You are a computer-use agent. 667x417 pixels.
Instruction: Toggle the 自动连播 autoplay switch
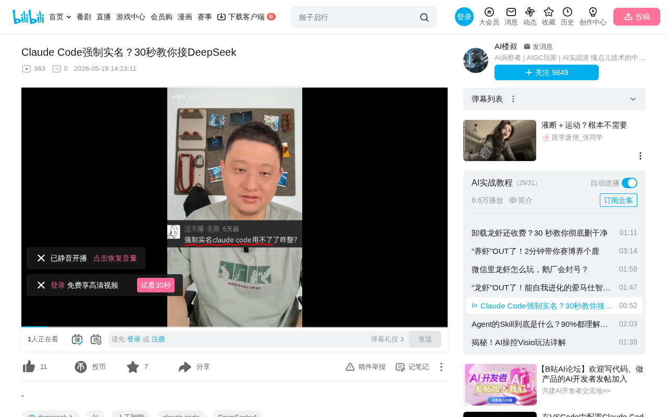629,183
